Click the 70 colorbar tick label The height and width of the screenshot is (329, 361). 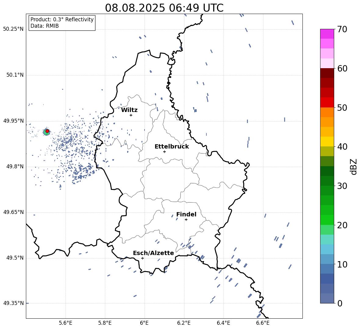coord(342,30)
